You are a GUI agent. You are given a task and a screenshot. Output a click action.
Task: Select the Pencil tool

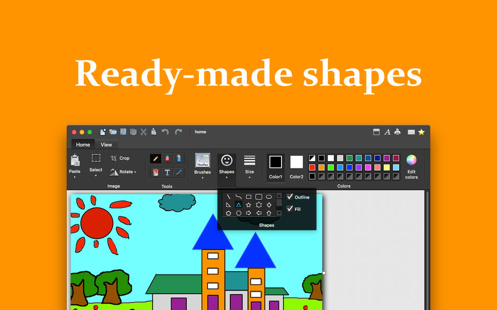[156, 157]
